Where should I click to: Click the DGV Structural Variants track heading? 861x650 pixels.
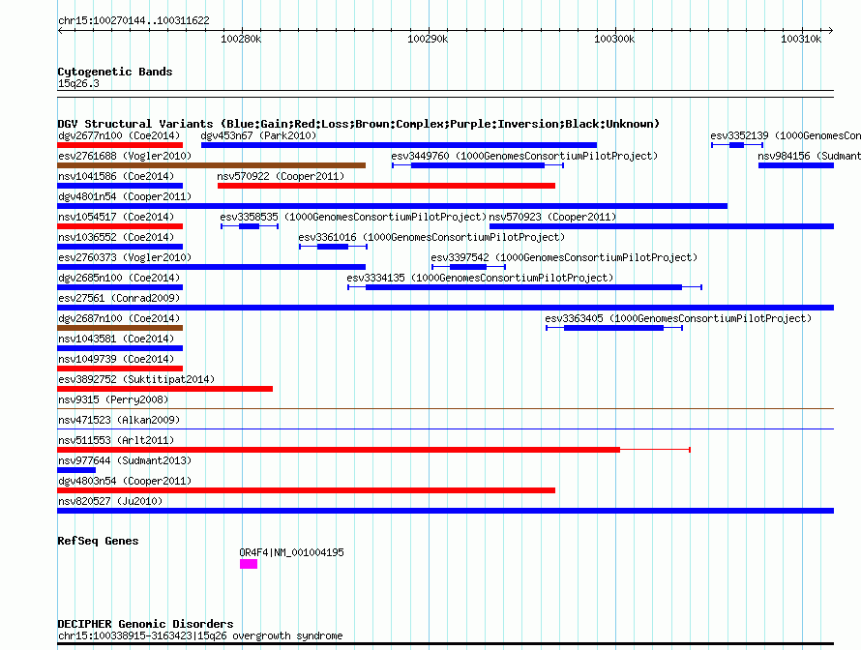(x=359, y=124)
